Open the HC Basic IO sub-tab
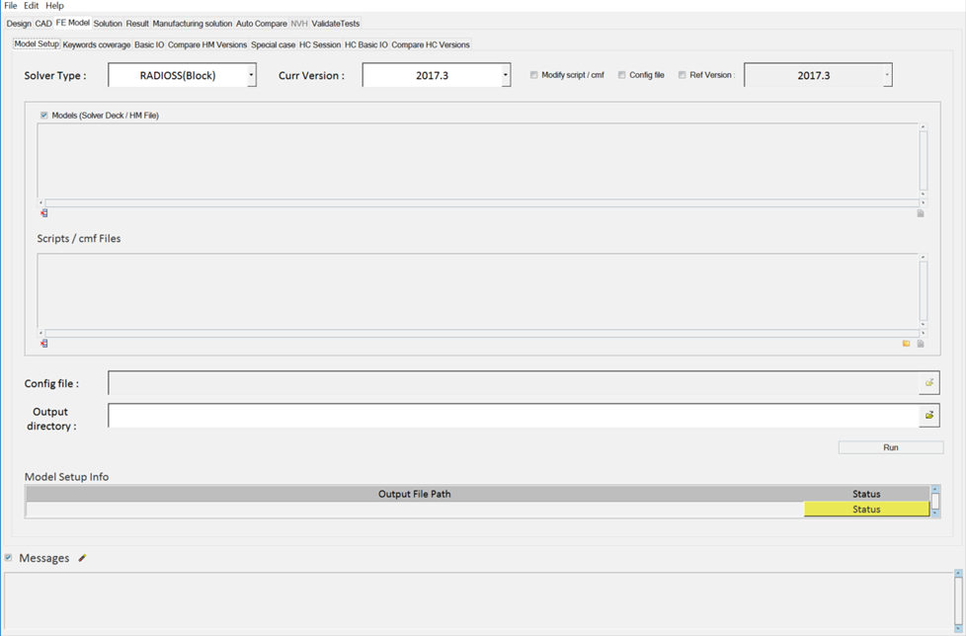The width and height of the screenshot is (966, 636). [x=365, y=45]
